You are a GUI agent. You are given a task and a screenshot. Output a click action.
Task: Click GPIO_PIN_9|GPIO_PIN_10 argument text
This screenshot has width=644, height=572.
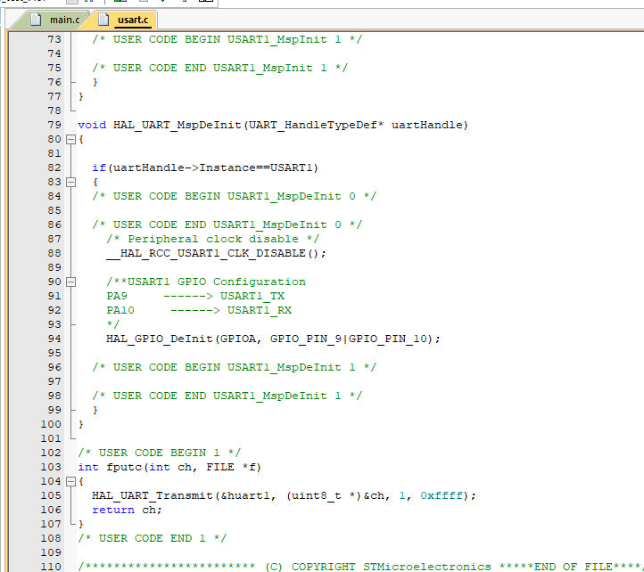348,339
